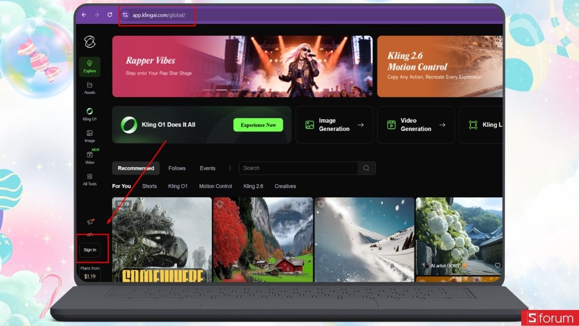Select the Motion Control filter
This screenshot has width=579, height=326.
click(x=216, y=186)
